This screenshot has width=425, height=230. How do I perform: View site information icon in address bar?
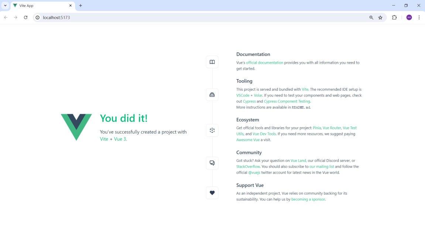click(x=37, y=17)
